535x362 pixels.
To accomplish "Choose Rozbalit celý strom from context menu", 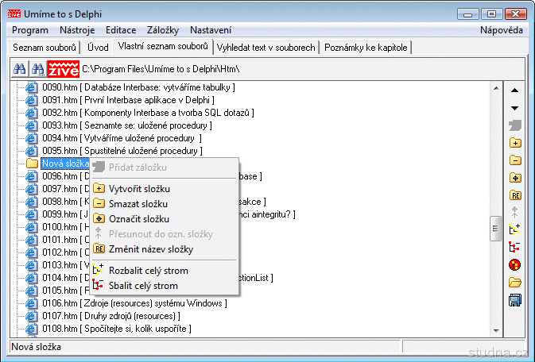I will click(x=165, y=271).
